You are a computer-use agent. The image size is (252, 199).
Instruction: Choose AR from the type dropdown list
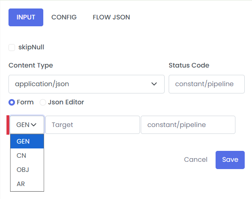click(x=27, y=184)
